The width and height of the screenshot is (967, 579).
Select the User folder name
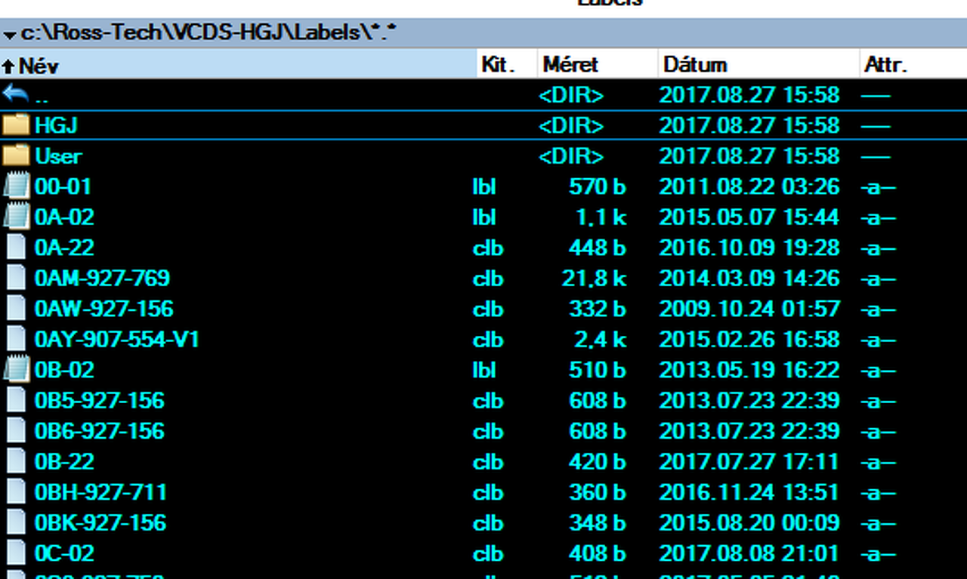point(58,156)
